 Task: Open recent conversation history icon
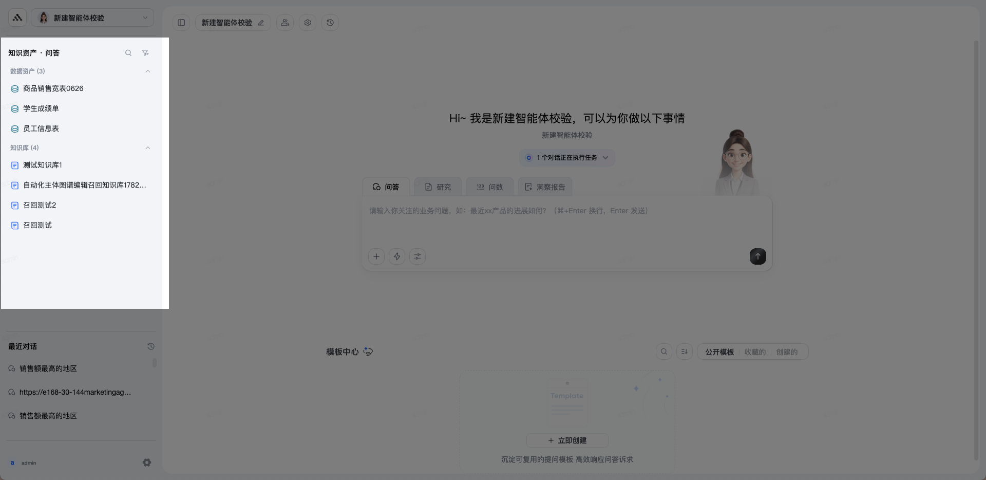150,346
